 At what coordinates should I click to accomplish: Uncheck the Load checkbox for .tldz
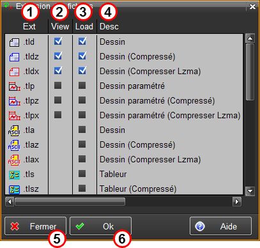click(82, 56)
